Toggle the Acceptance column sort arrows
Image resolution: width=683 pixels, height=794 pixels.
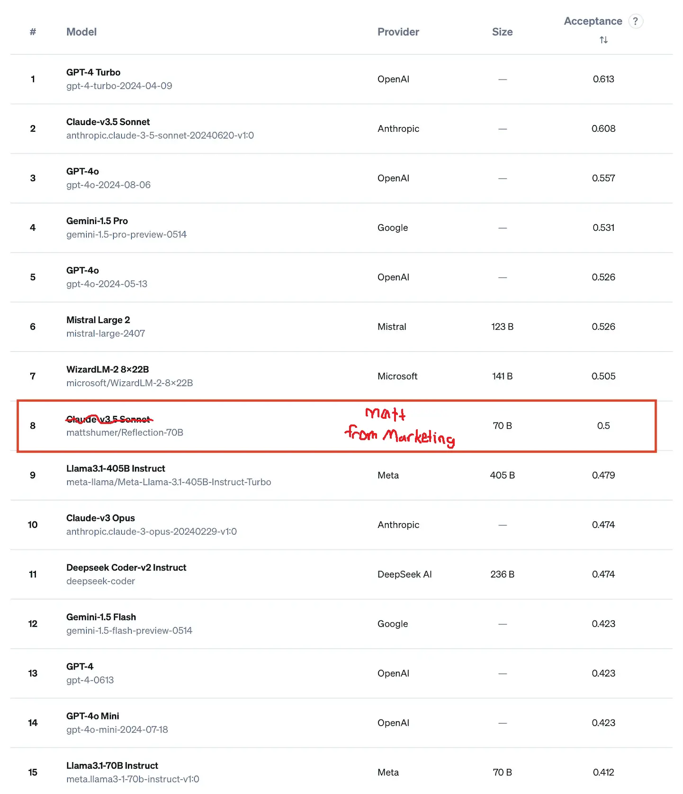(603, 40)
